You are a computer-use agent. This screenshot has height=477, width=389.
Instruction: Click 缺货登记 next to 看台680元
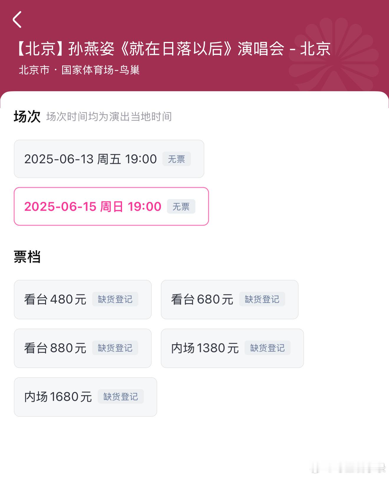pos(262,299)
